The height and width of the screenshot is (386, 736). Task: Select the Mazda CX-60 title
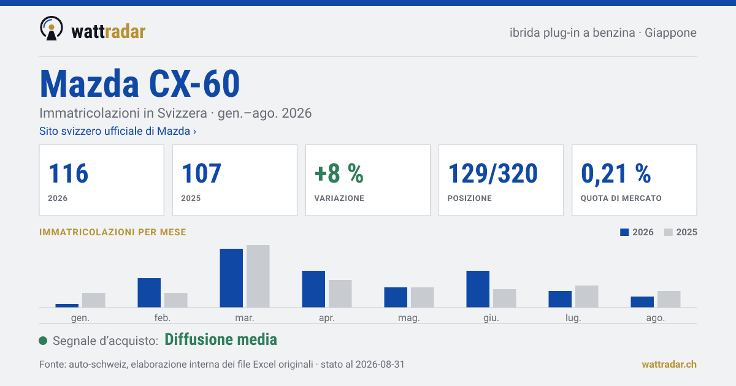(139, 84)
